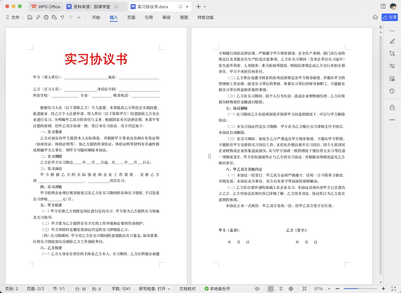This screenshot has width=401, height=293.
Task: Click the new tab plus icon
Action: click(198, 7)
